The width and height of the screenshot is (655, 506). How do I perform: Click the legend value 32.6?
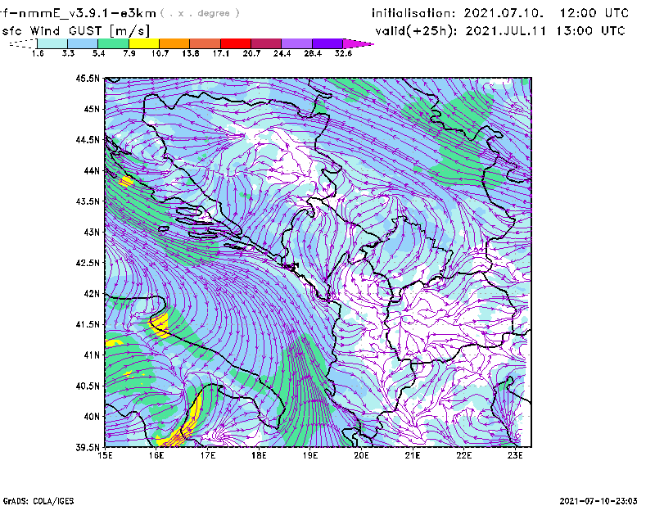point(343,53)
